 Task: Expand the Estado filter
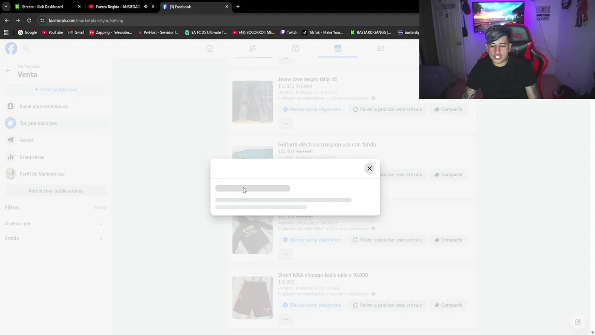coord(54,238)
